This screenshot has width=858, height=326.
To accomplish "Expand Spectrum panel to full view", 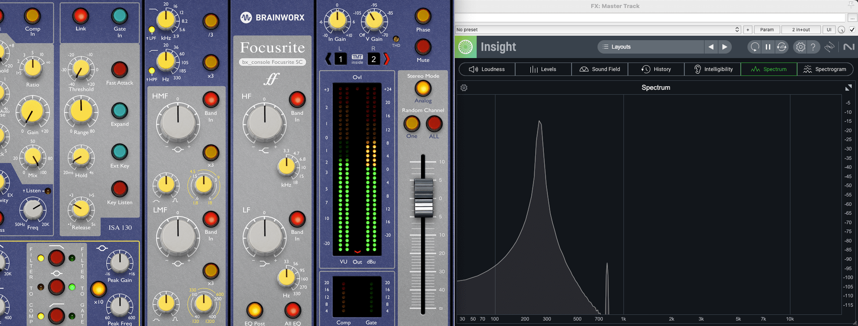I will pyautogui.click(x=848, y=88).
